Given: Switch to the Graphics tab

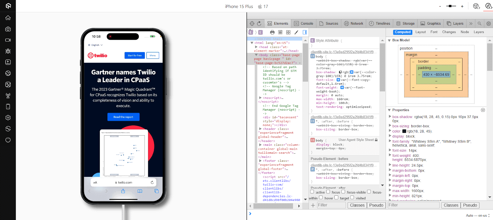Looking at the screenshot, I should tap(431, 23).
